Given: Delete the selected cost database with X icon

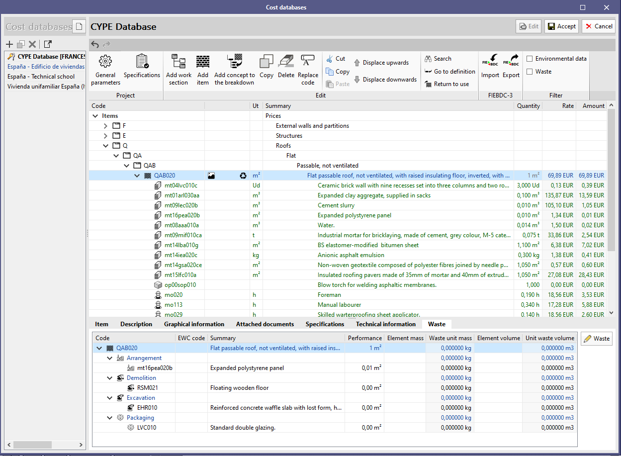Looking at the screenshot, I should [x=32, y=44].
